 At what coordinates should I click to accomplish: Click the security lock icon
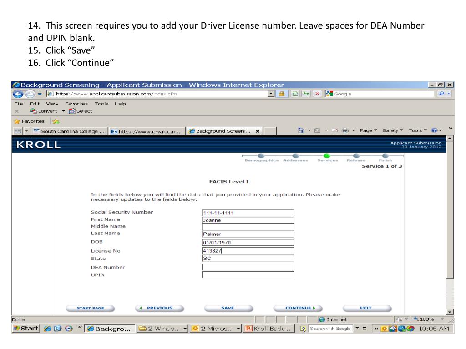pyautogui.click(x=281, y=94)
